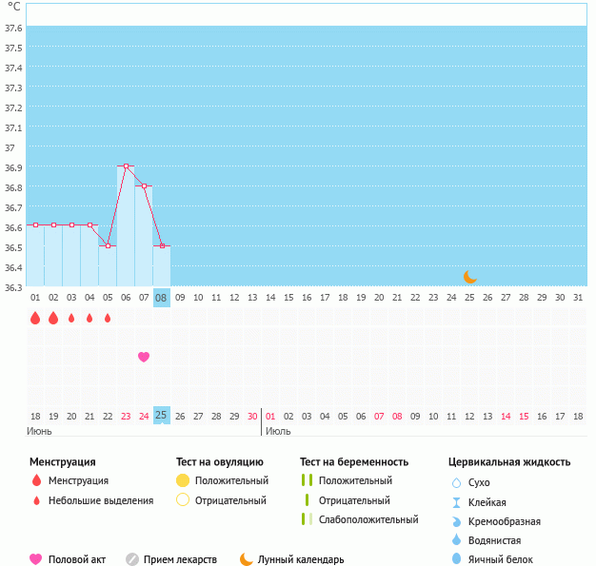Click the highlighted calendar date 25
The image size is (596, 566).
[x=162, y=416]
